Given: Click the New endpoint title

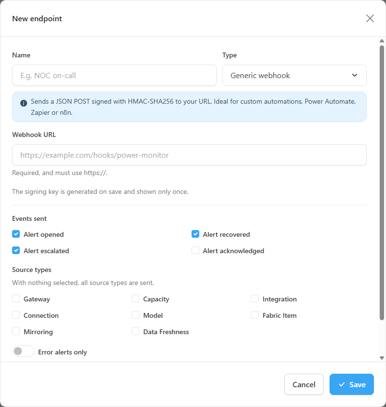Looking at the screenshot, I should 37,19.
